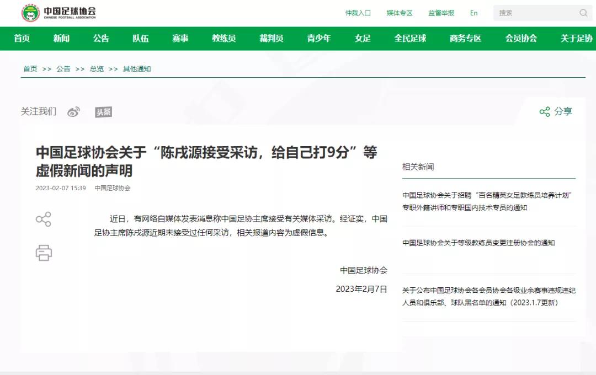Go to the 赛事 navigation tab
The image size is (596, 375).
coord(180,39)
